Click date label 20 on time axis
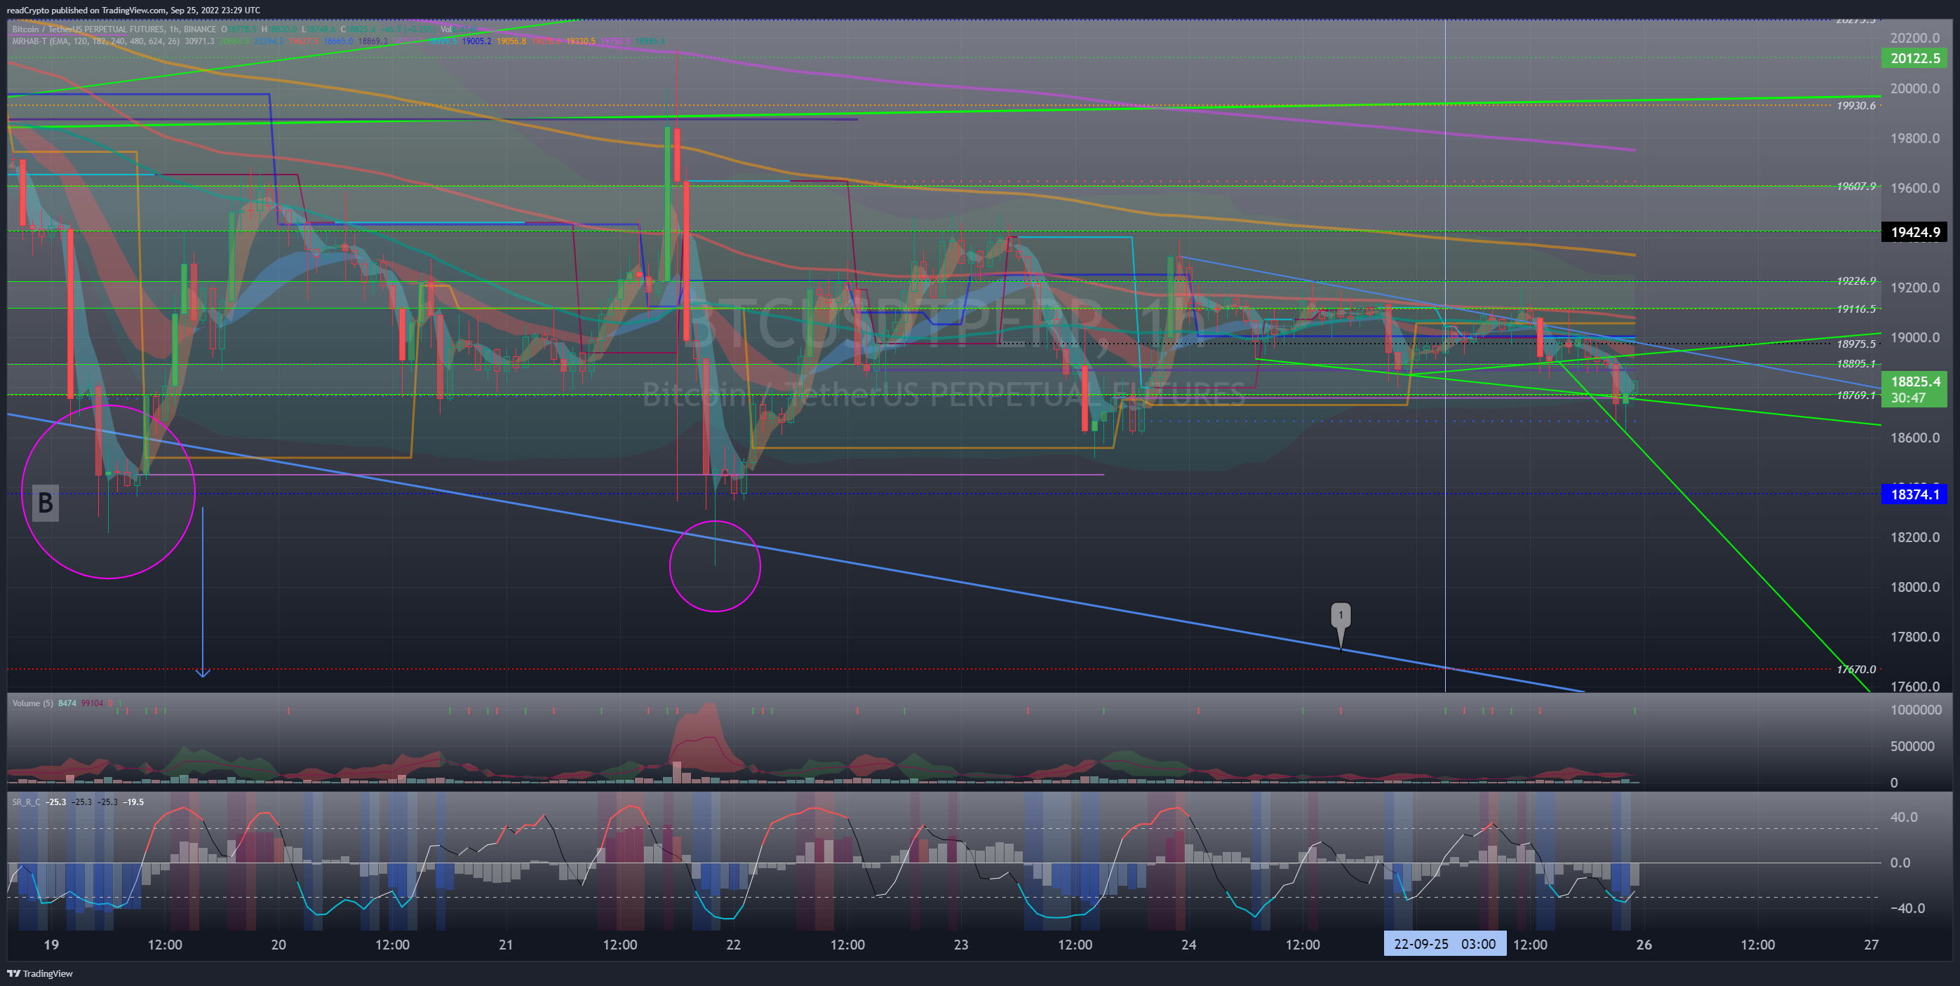 [x=278, y=945]
